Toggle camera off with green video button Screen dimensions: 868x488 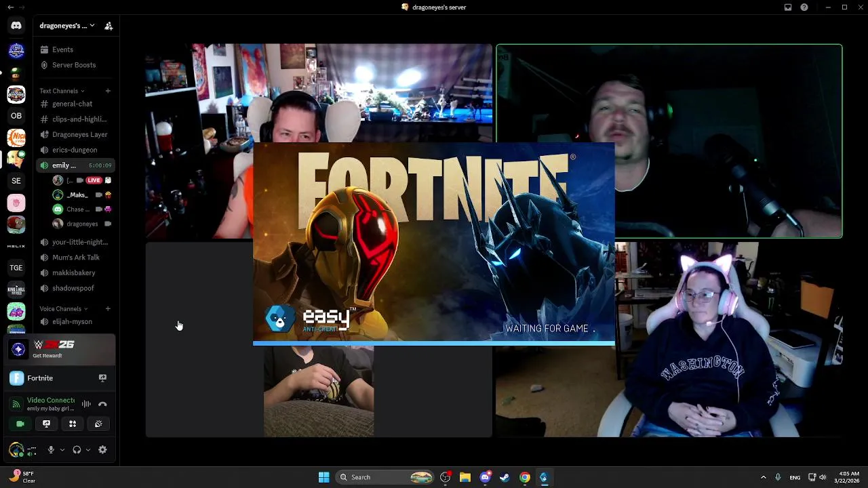click(x=20, y=424)
